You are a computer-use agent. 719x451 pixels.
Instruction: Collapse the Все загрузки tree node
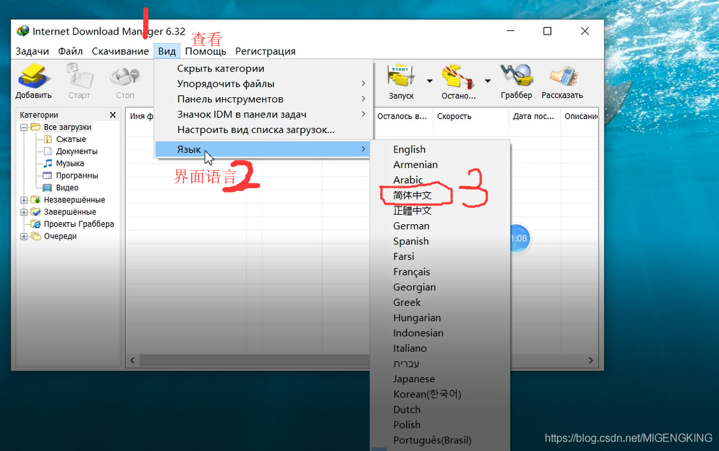24,128
